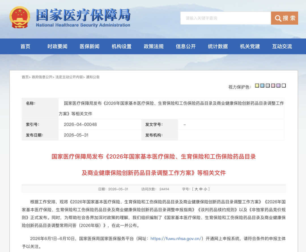Open the 信息公开 navigation item
The width and height of the screenshot is (306, 252).
coord(186,46)
